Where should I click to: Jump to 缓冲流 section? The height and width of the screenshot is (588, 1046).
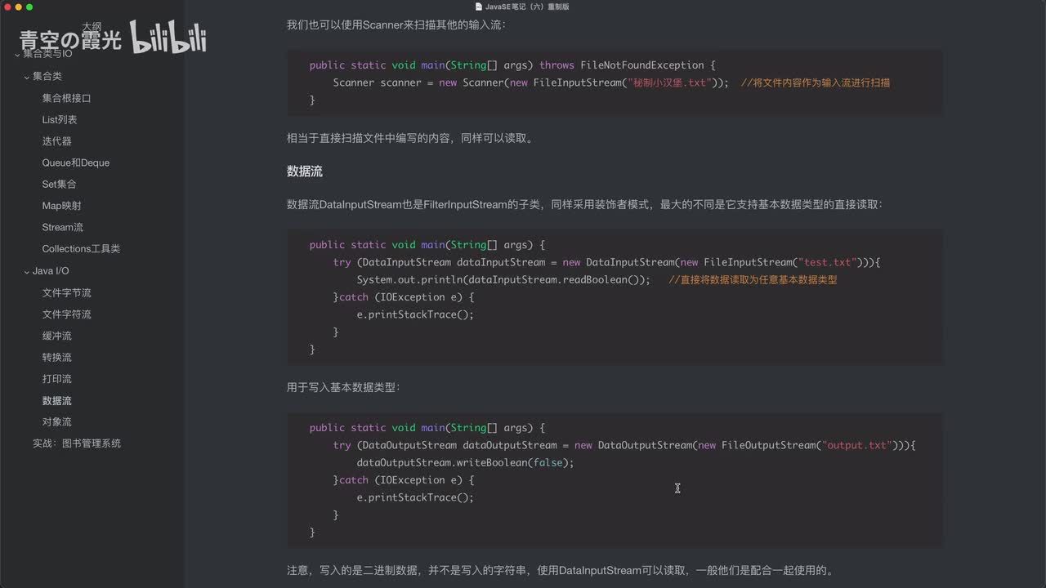(56, 336)
